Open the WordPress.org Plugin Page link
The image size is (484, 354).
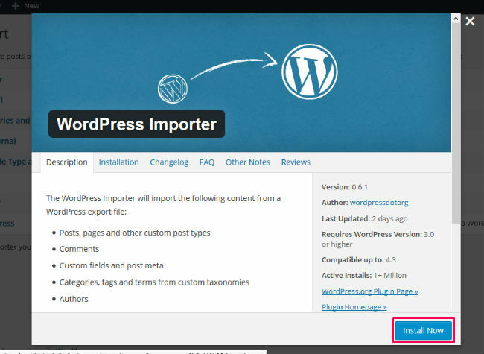[x=370, y=291]
